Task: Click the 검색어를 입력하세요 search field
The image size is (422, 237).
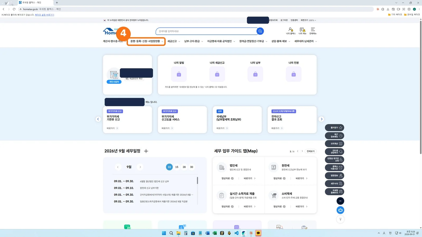Action: pos(206,31)
